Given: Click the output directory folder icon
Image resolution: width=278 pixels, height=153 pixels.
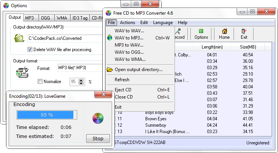Looking at the screenshot, I should (x=19, y=38).
